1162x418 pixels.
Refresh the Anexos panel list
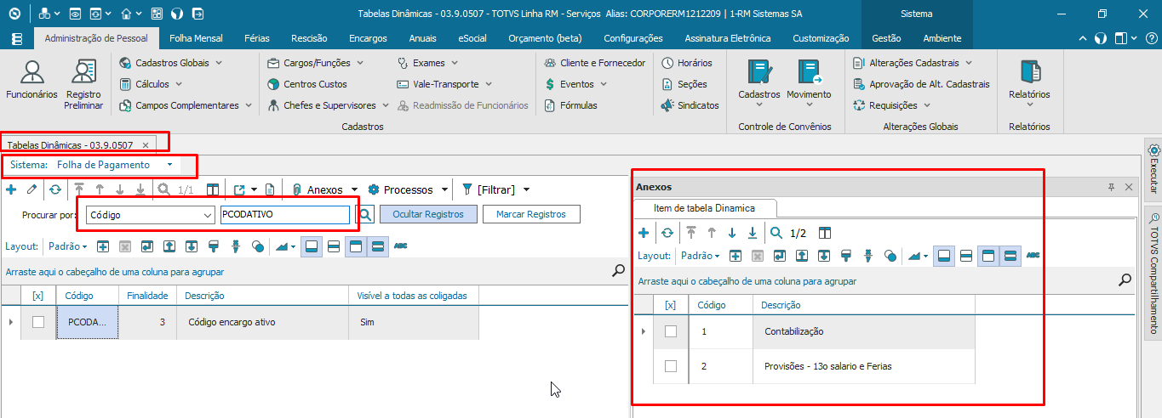tap(667, 233)
